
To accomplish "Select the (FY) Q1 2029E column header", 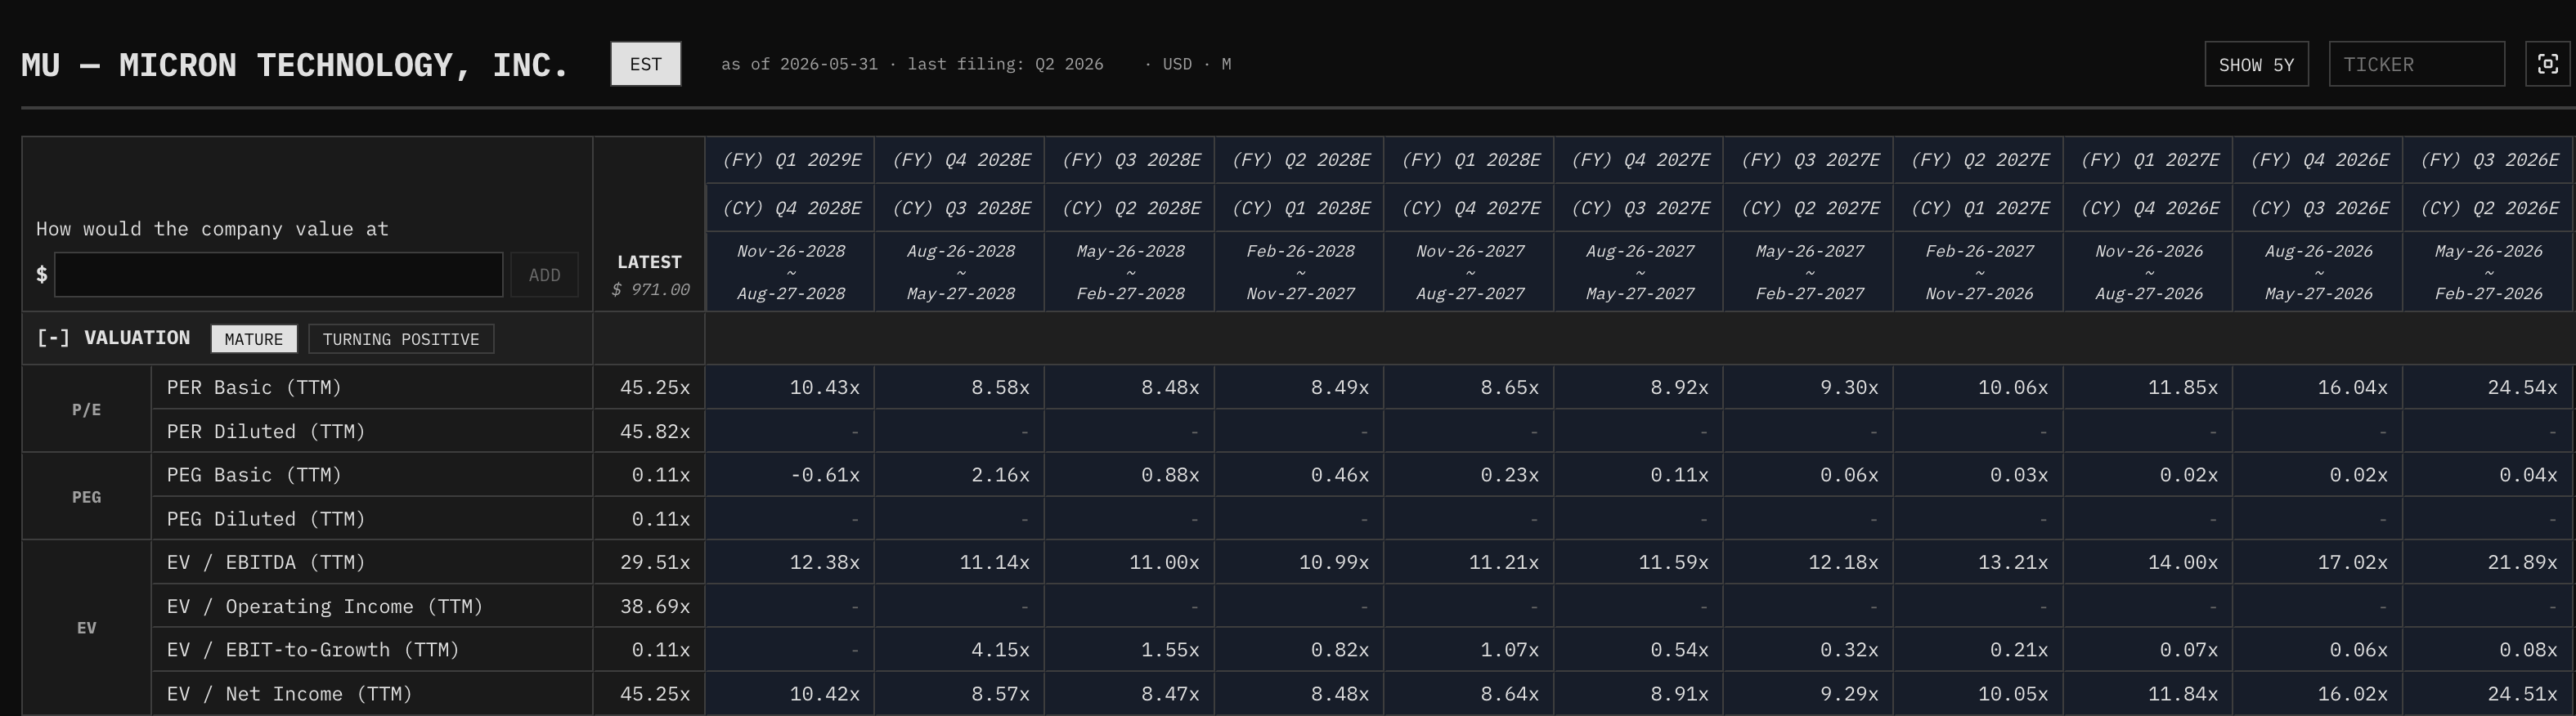I will (791, 160).
